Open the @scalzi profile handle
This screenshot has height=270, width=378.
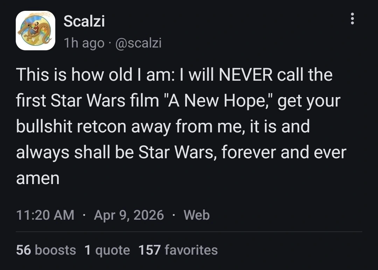[x=139, y=43]
